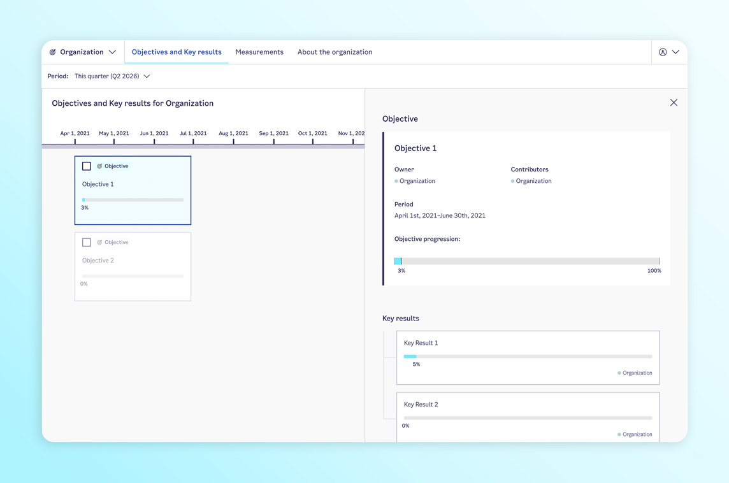Select the Objectives and Key results tab

coord(177,52)
